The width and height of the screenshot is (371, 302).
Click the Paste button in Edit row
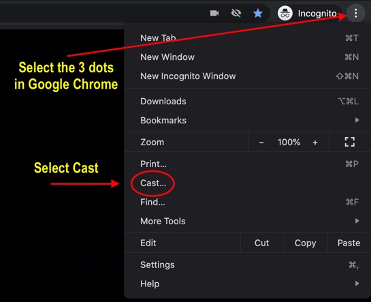(349, 243)
